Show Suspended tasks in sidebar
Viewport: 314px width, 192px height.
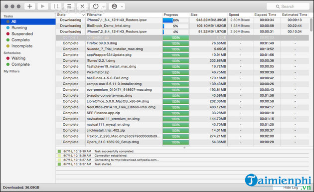point(22,34)
